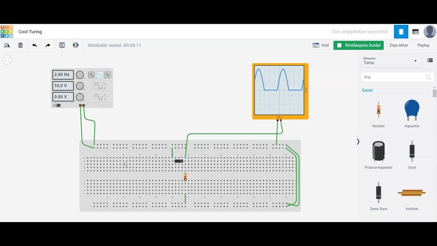The image size is (437, 246).
Task: Click the components panel scrollbar
Action: coord(434,93)
